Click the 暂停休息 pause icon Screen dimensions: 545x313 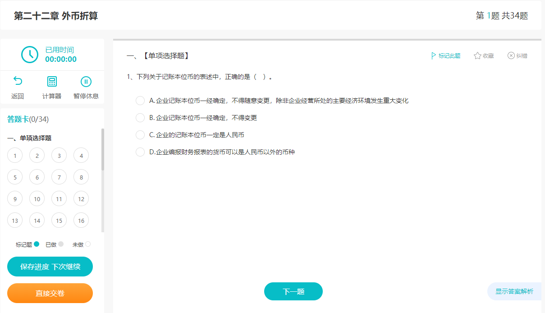pos(86,81)
